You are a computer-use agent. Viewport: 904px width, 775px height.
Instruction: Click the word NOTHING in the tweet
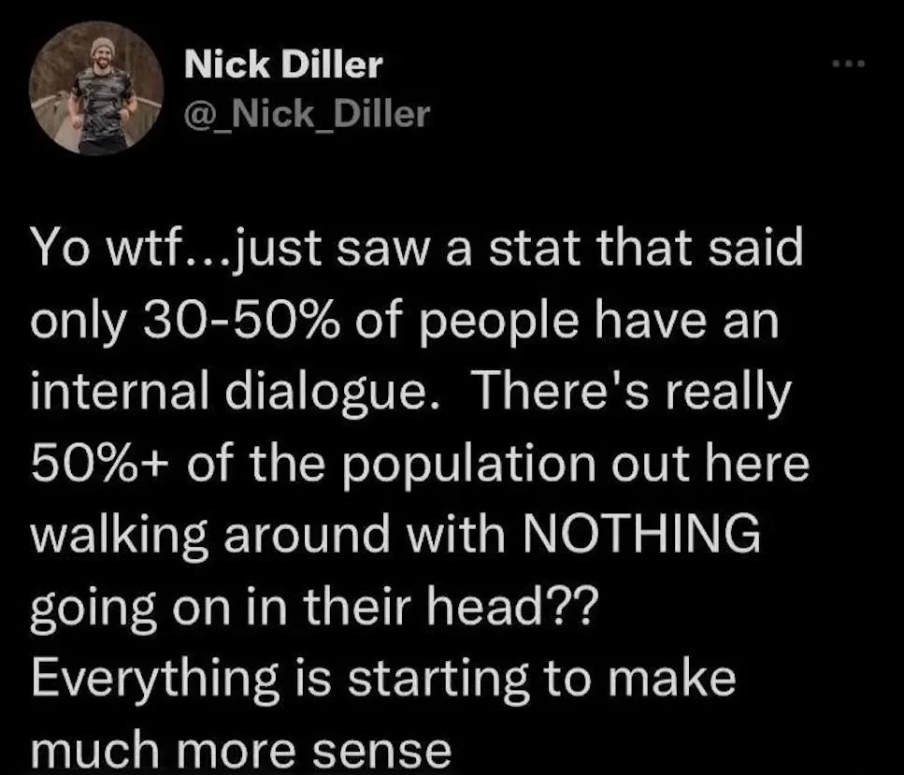click(641, 534)
